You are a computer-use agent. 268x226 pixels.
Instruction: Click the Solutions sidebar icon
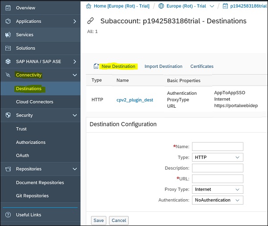coord(8,48)
